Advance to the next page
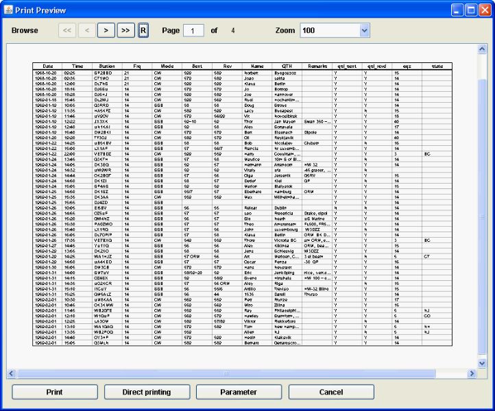This screenshot has width=495, height=411. pyautogui.click(x=106, y=30)
